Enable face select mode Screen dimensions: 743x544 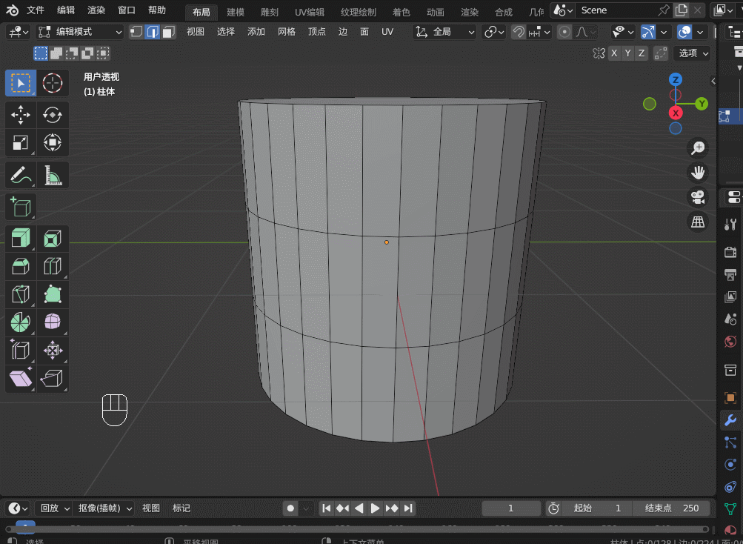tap(169, 32)
